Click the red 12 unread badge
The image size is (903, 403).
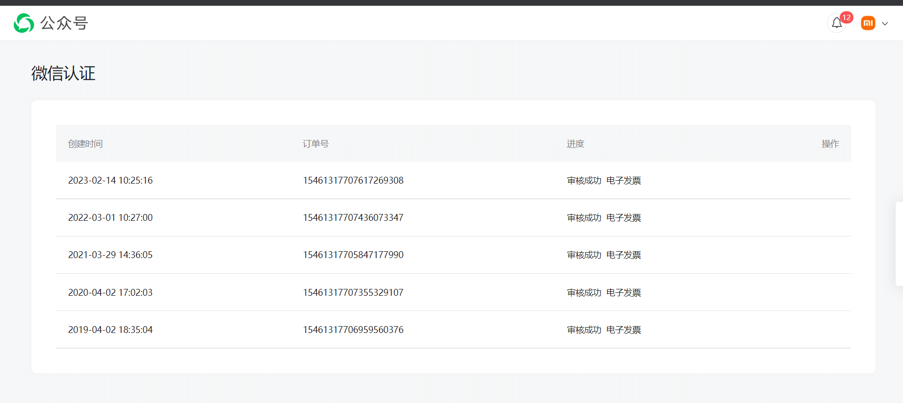tap(846, 18)
